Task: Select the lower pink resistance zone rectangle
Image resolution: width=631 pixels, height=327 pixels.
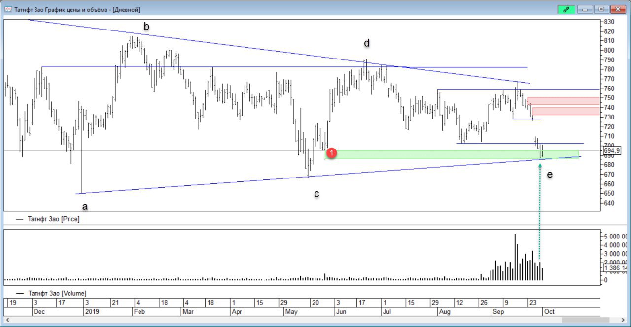Action: 566,111
